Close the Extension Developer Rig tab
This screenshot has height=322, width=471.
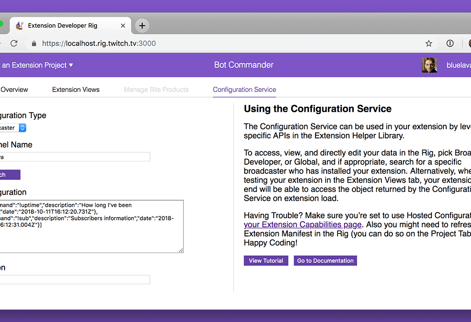tap(123, 26)
